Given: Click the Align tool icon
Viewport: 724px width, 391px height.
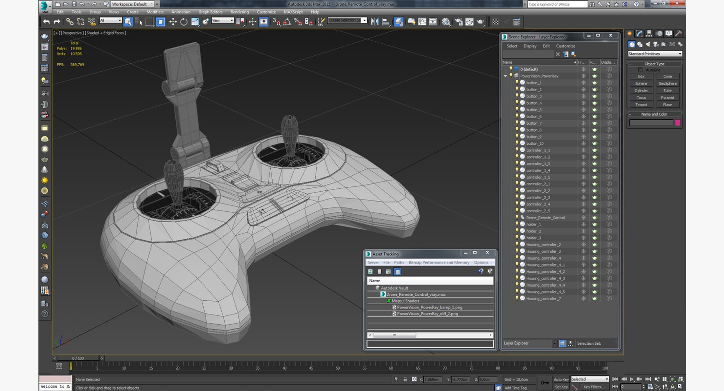Looking at the screenshot, I should (x=386, y=21).
